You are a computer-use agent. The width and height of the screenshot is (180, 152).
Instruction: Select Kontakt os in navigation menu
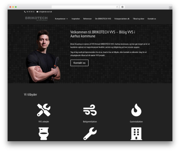152,19
